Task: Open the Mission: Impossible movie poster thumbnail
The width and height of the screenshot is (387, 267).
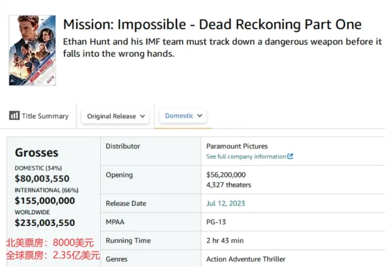Action: tap(32, 50)
